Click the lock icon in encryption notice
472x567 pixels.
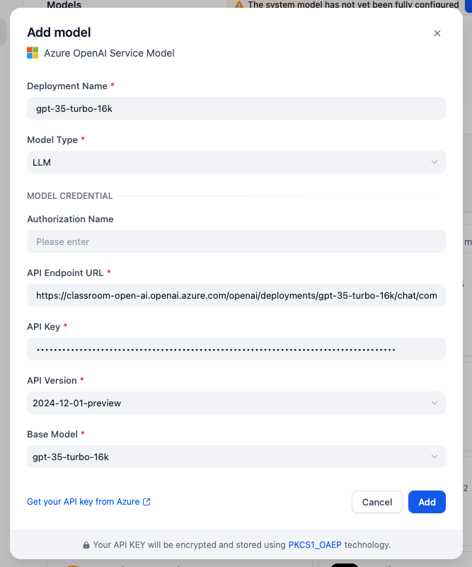tap(86, 545)
